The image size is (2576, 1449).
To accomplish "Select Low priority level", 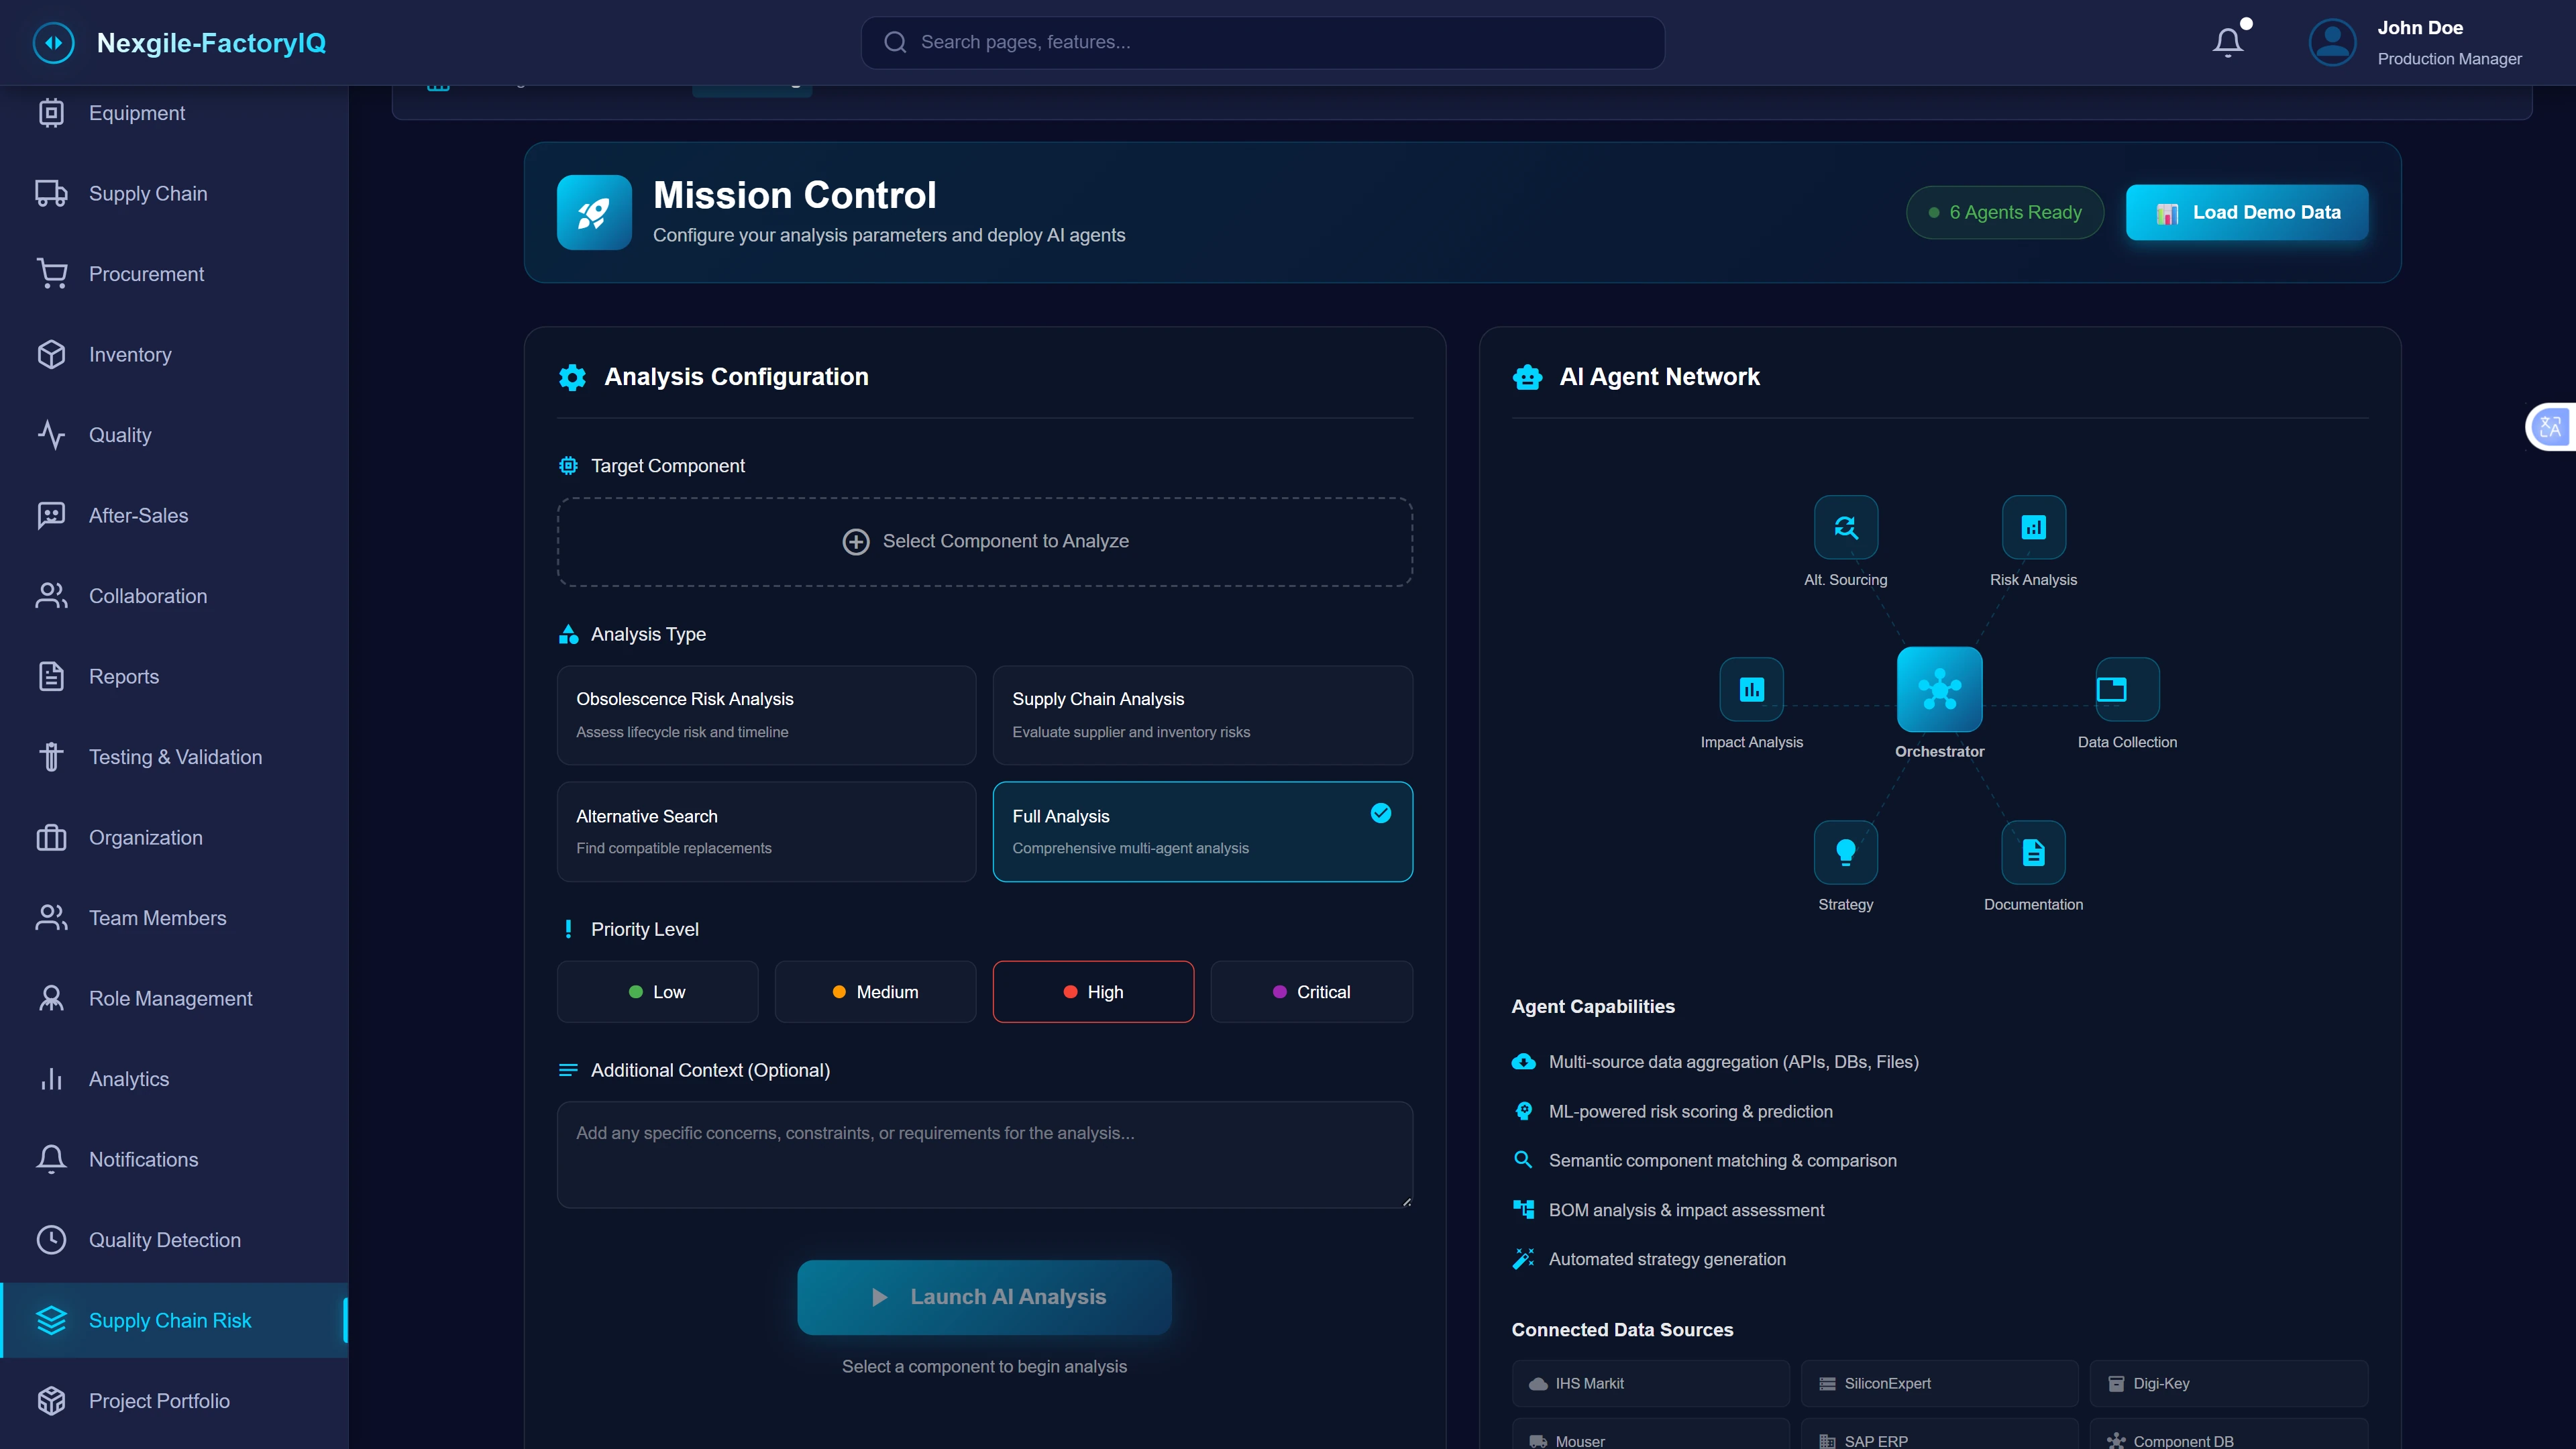I will point(657,992).
